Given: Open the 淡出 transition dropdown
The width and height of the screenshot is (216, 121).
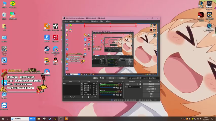Looking at the screenshot, I should pos(131,84).
